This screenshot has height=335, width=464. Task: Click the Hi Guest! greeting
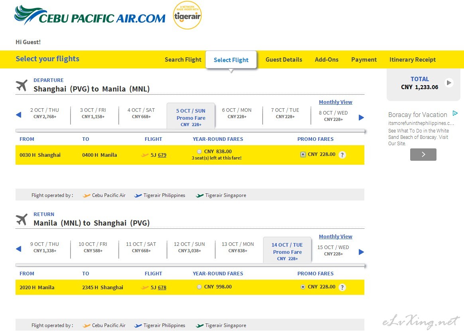click(28, 42)
